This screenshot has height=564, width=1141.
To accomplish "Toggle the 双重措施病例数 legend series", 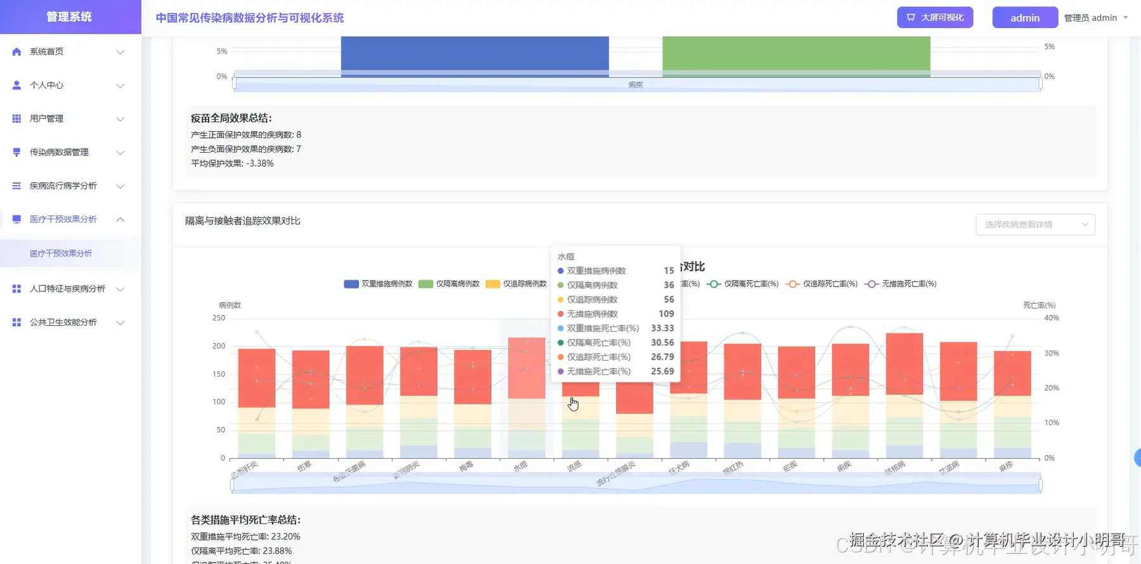I will pyautogui.click(x=378, y=284).
